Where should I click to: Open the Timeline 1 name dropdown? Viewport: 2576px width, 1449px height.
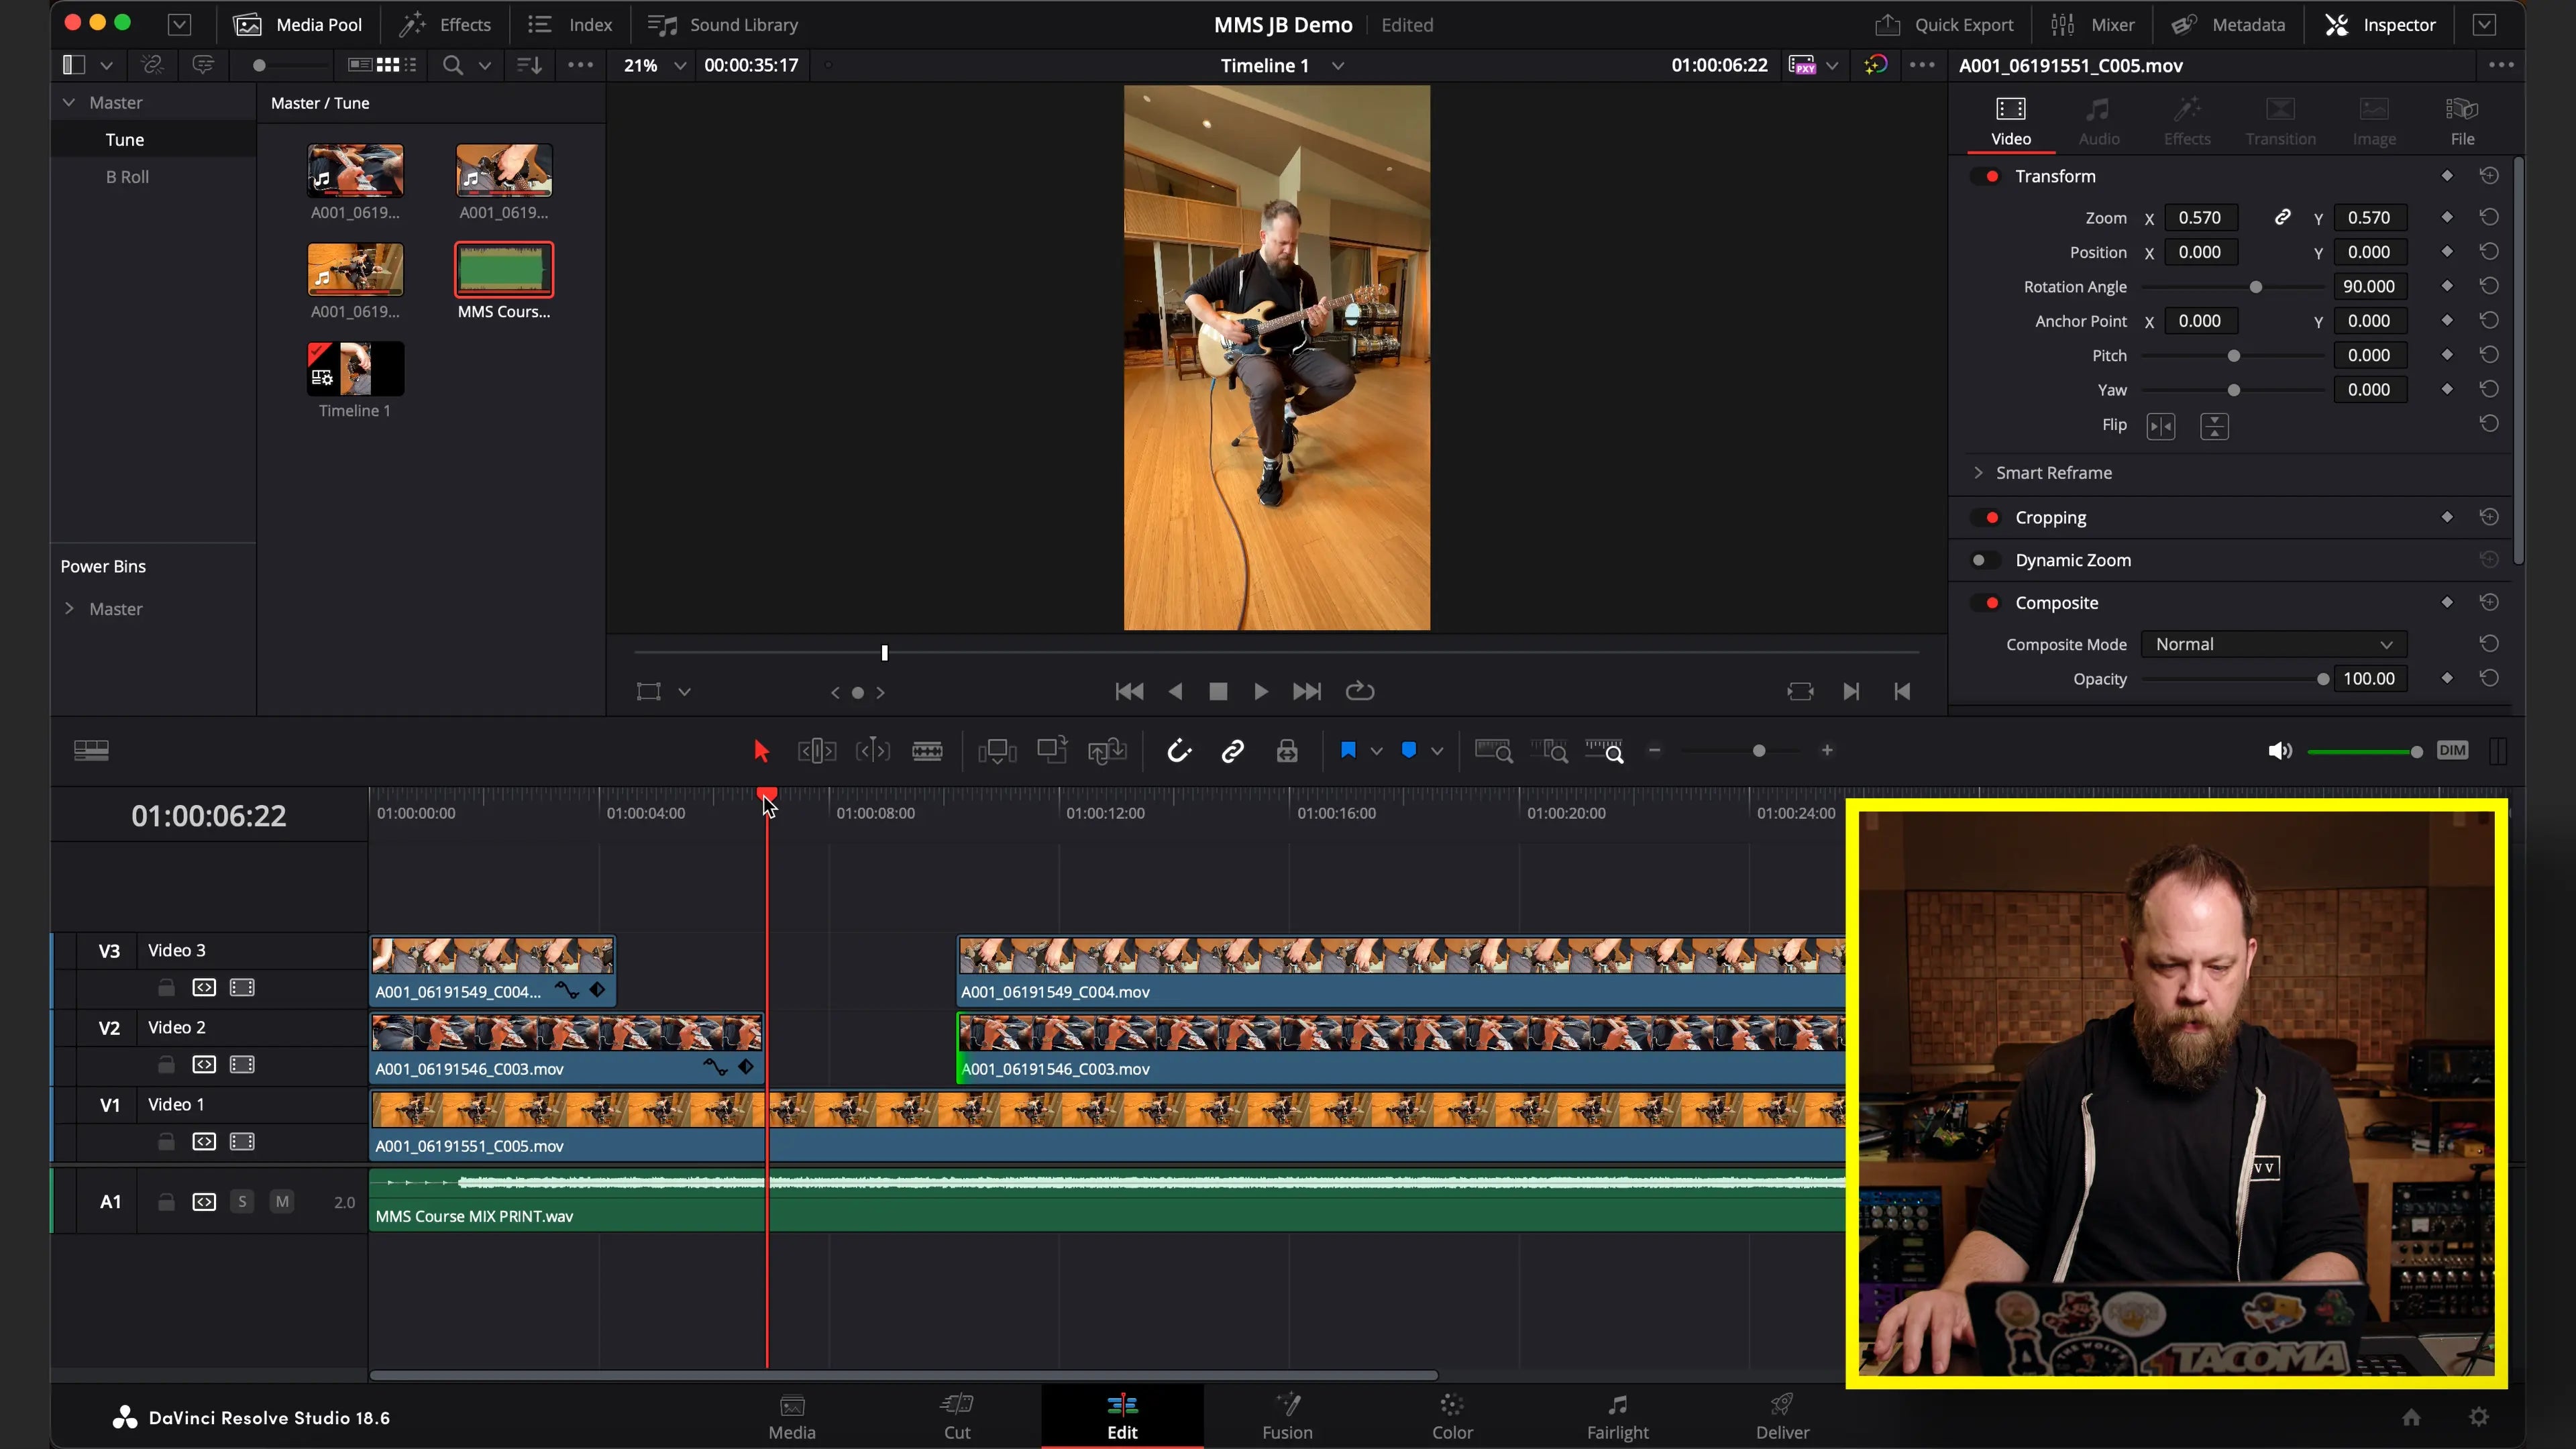[x=1338, y=66]
